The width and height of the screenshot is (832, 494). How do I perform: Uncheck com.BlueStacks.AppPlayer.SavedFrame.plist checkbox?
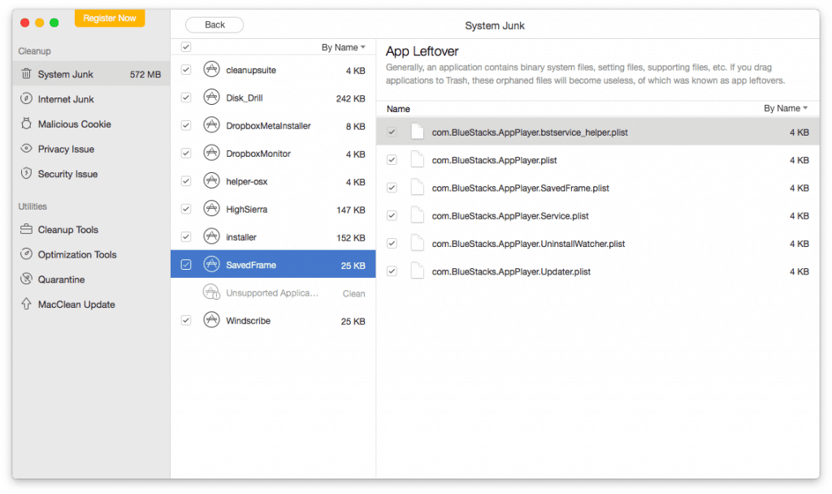click(x=392, y=188)
